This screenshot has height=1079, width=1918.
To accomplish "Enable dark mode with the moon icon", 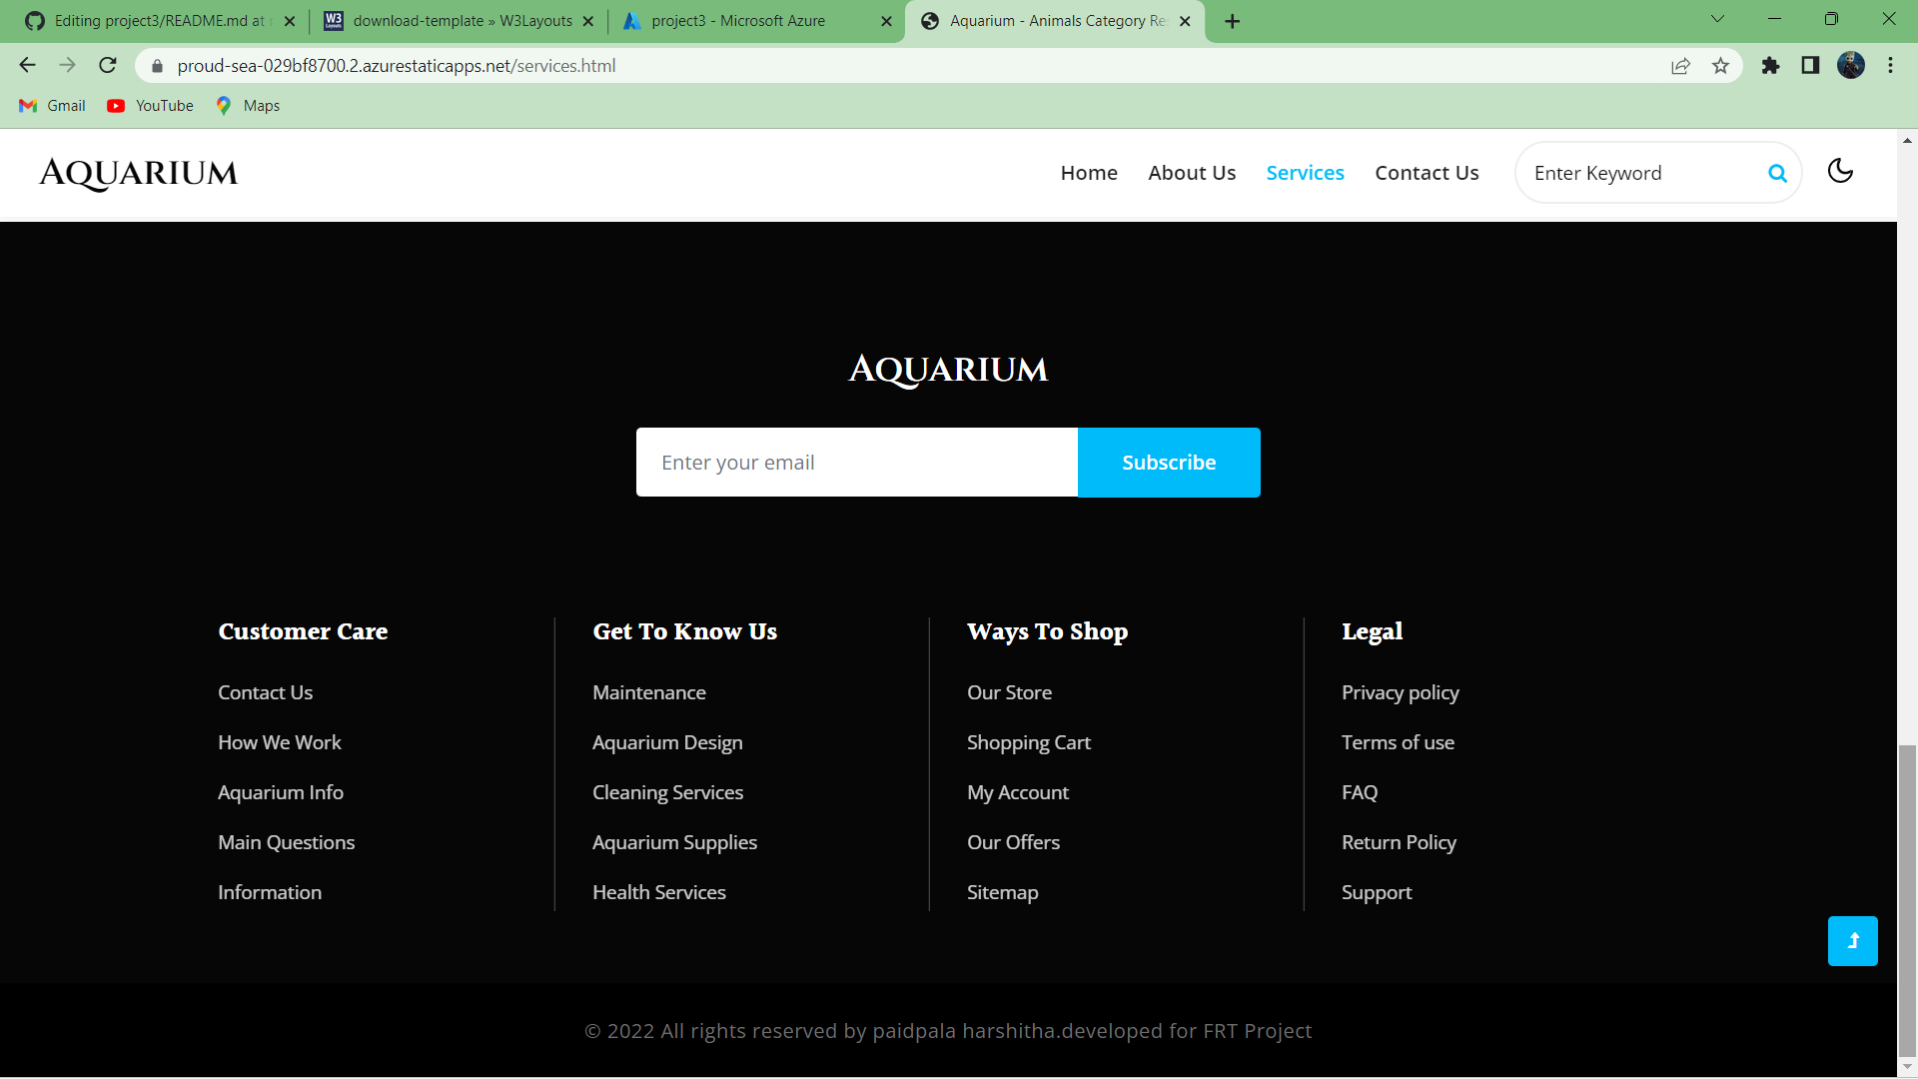I will pyautogui.click(x=1840, y=171).
